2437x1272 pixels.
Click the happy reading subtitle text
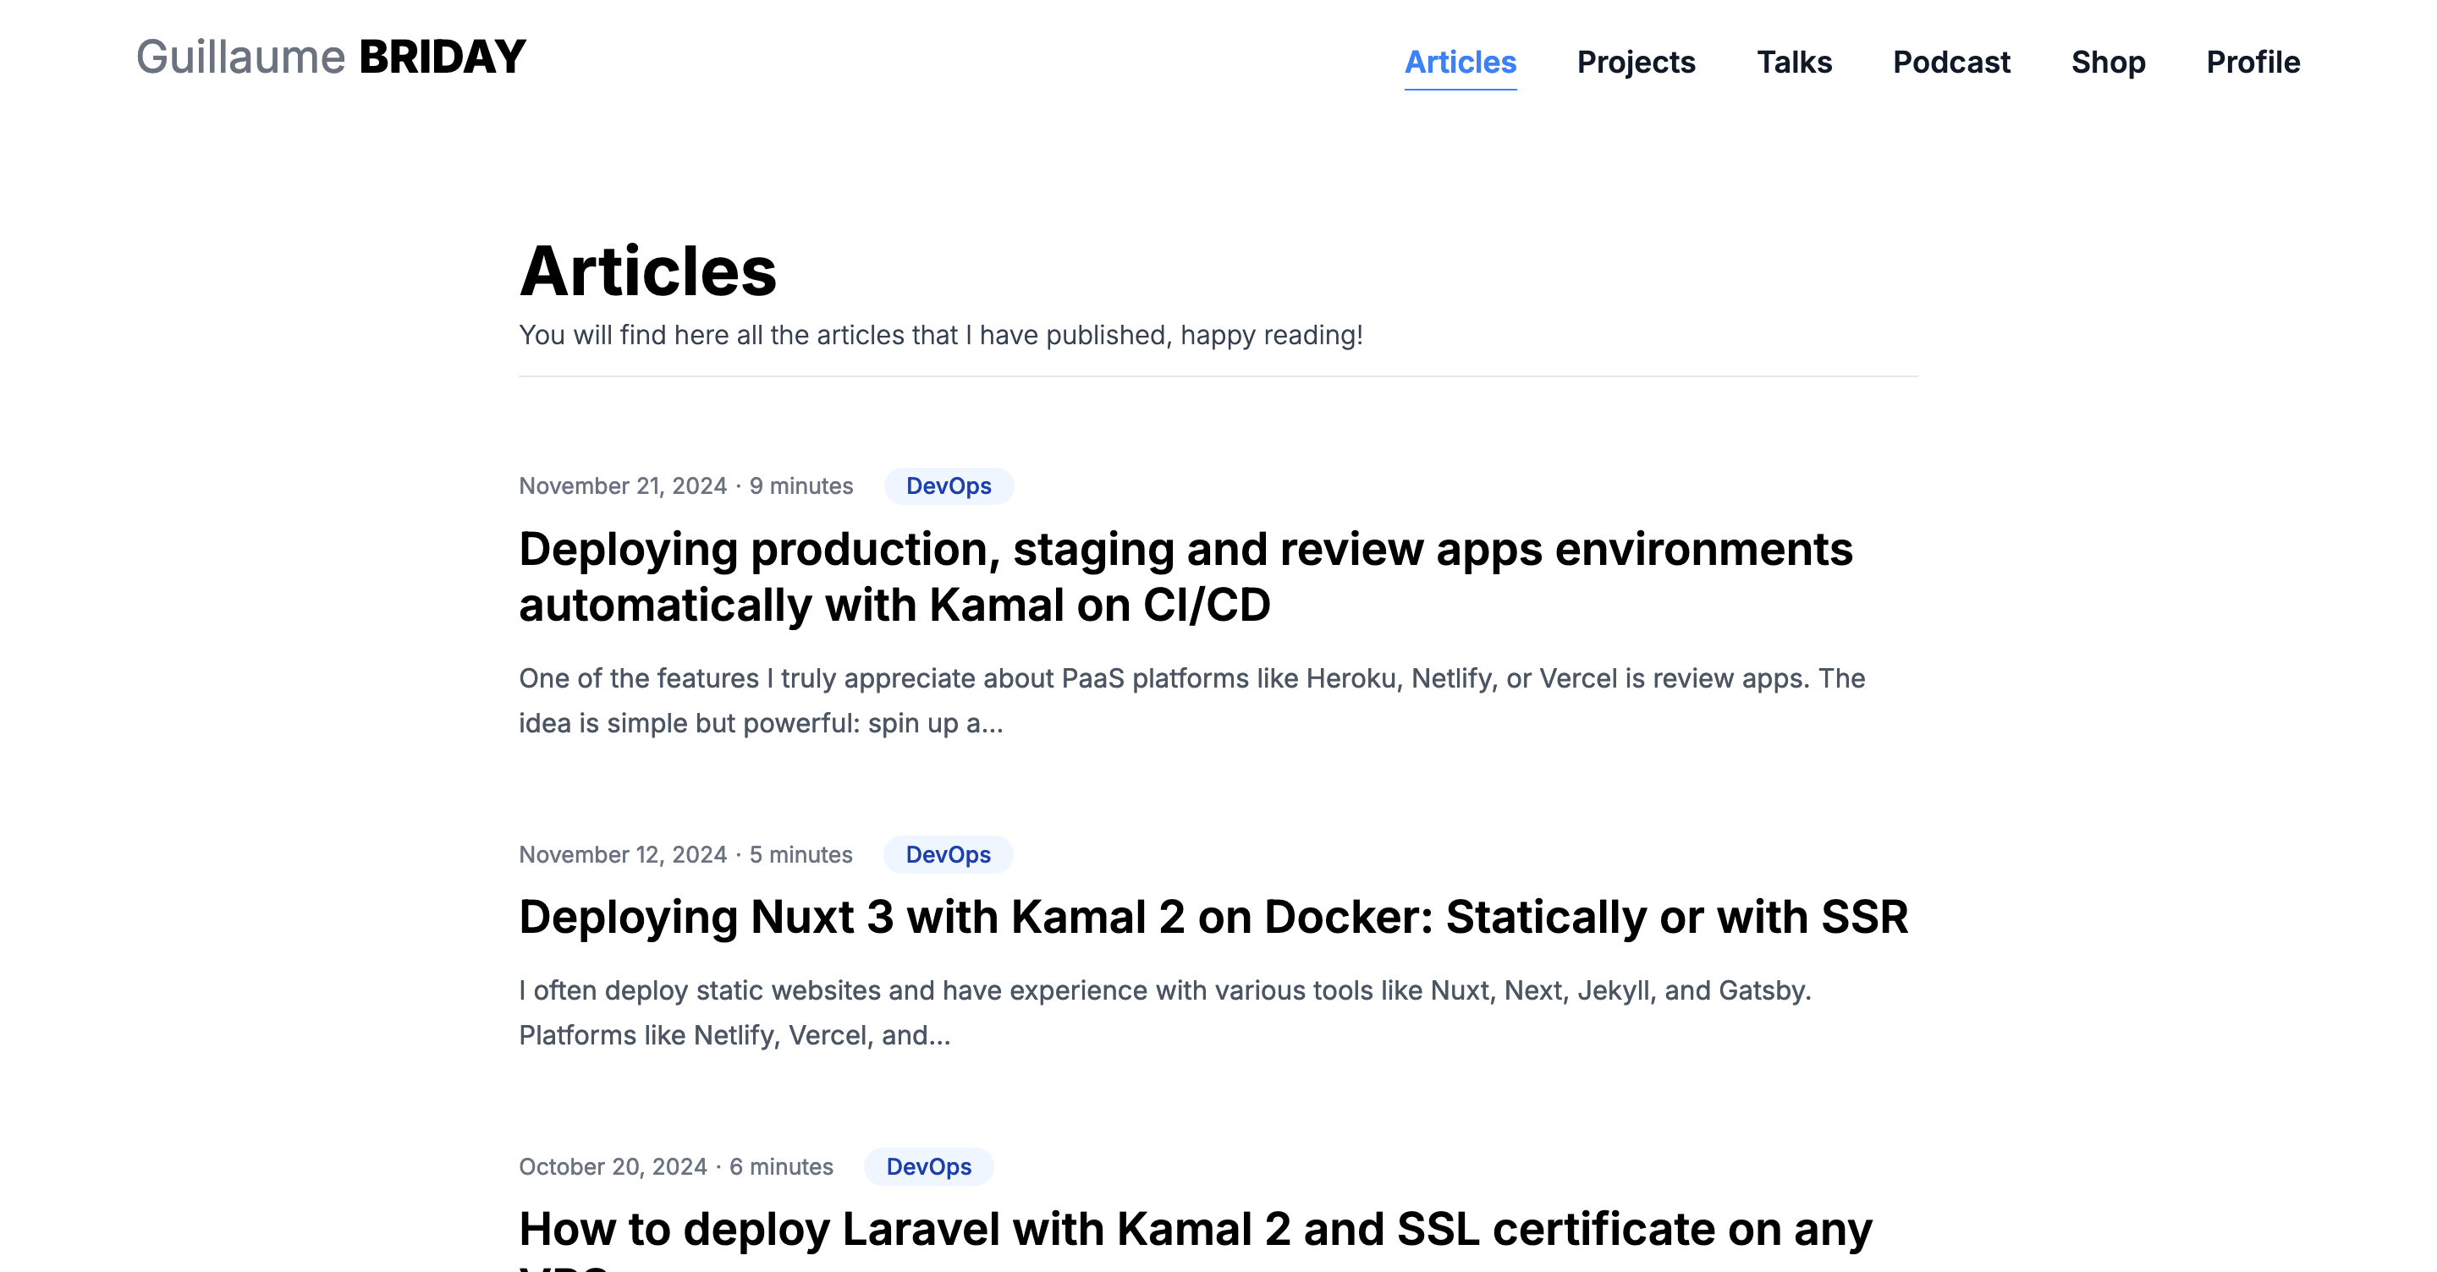(x=939, y=336)
